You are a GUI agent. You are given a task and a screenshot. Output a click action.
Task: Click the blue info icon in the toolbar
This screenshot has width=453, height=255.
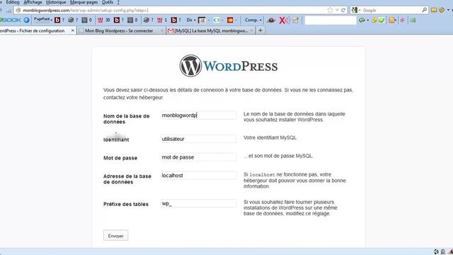pos(26,20)
